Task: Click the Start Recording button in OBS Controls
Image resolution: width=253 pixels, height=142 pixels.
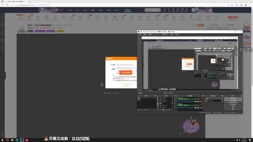Action: (233, 100)
